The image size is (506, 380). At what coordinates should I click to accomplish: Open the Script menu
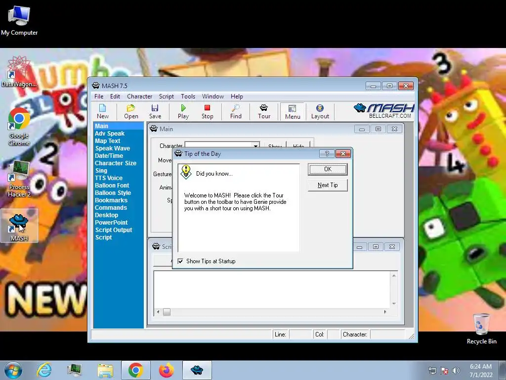(x=166, y=96)
